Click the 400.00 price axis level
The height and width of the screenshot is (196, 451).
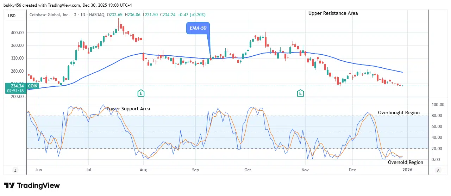(17, 33)
